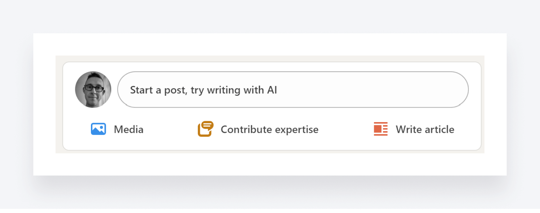Click the word "Contribute" beside the orange icon

click(246, 129)
